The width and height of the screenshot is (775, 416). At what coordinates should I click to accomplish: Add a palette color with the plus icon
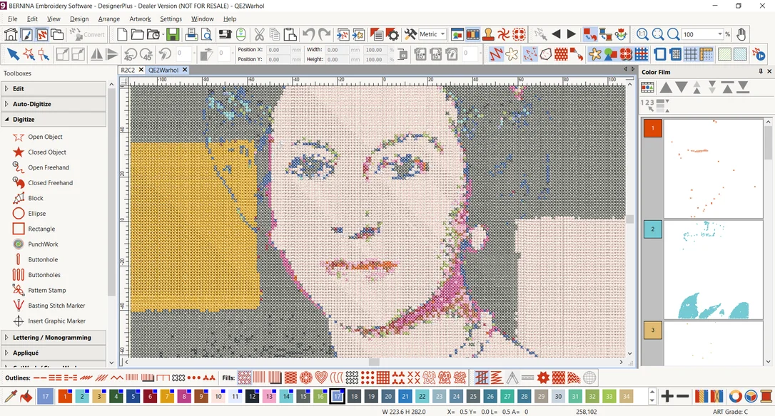[x=667, y=396]
